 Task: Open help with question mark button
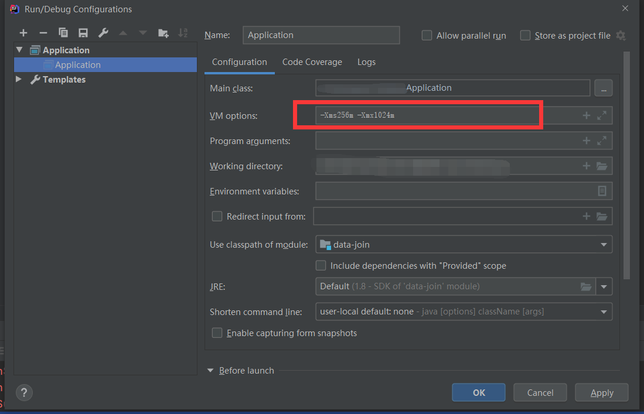coord(24,393)
